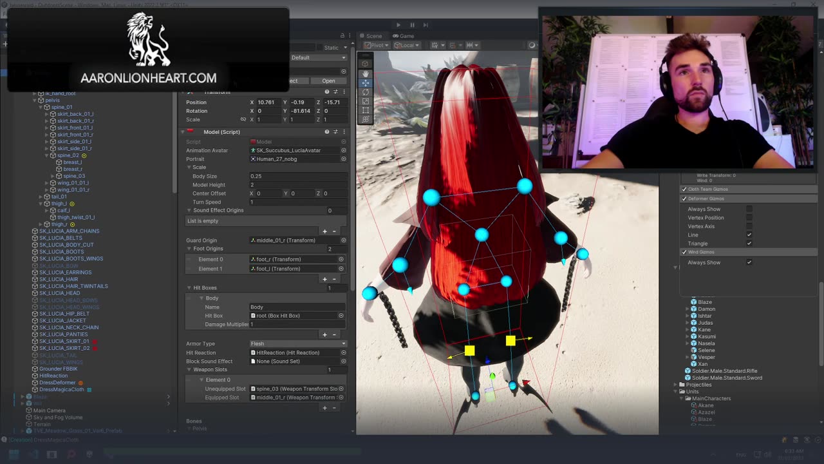Toggle the Scale constrain proportions link icon
This screenshot has width=824, height=464.
(243, 119)
